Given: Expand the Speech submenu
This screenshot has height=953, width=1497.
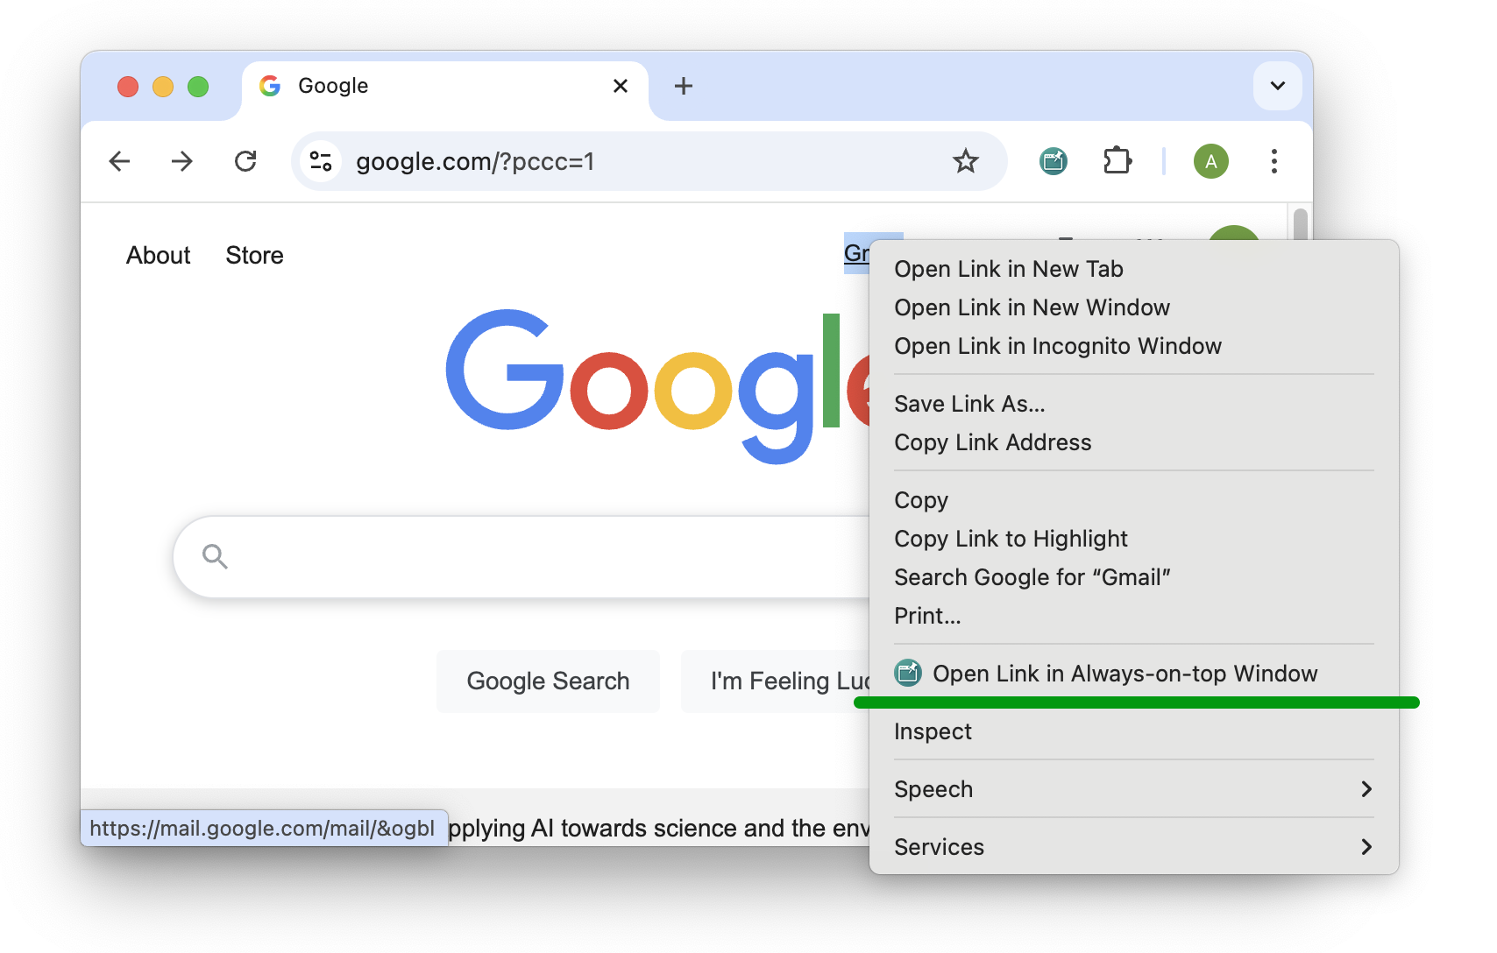Looking at the screenshot, I should (x=1132, y=789).
